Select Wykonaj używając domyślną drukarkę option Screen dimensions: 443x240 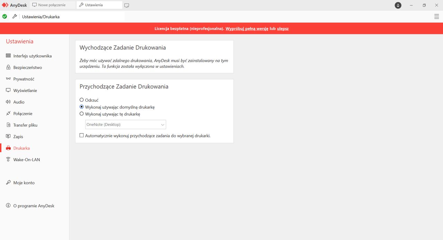tap(82, 107)
